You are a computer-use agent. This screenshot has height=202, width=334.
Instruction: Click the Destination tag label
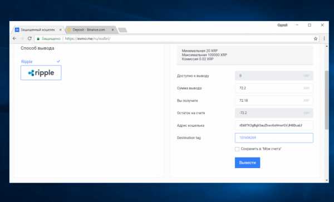(x=189, y=137)
